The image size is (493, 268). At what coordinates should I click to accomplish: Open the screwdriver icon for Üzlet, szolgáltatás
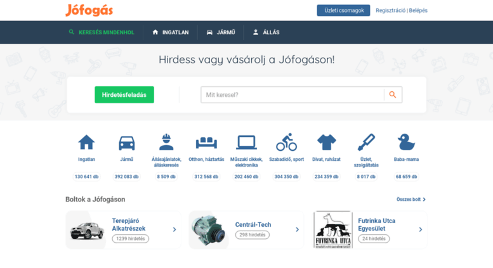tap(366, 142)
